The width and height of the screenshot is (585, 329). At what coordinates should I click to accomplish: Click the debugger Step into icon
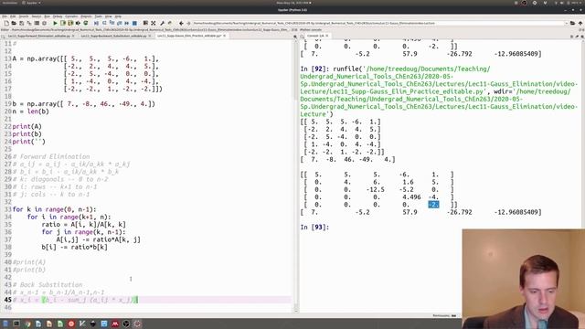112,23
